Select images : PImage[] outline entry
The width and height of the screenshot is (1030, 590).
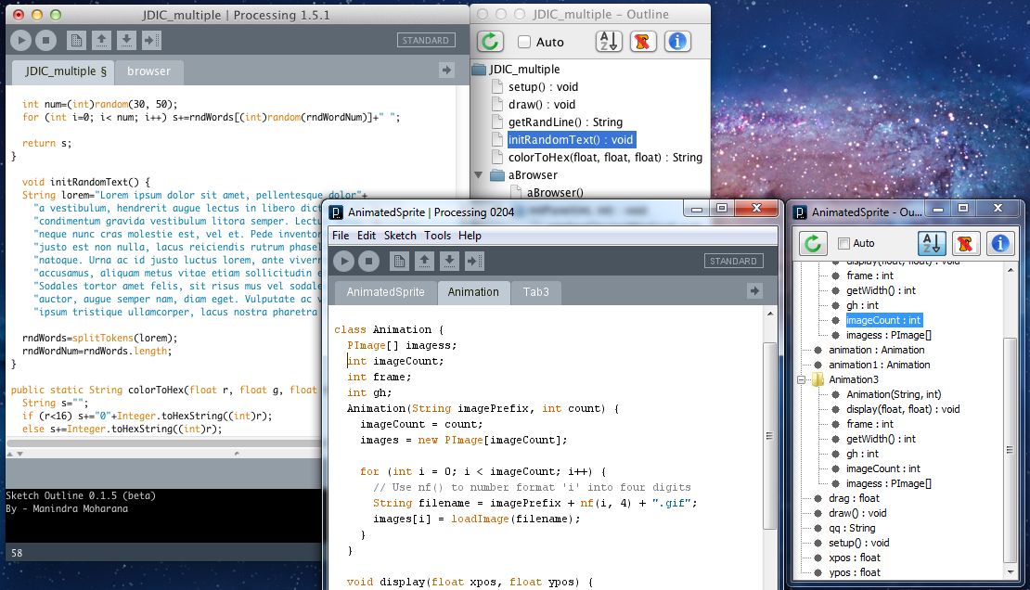tap(889, 335)
